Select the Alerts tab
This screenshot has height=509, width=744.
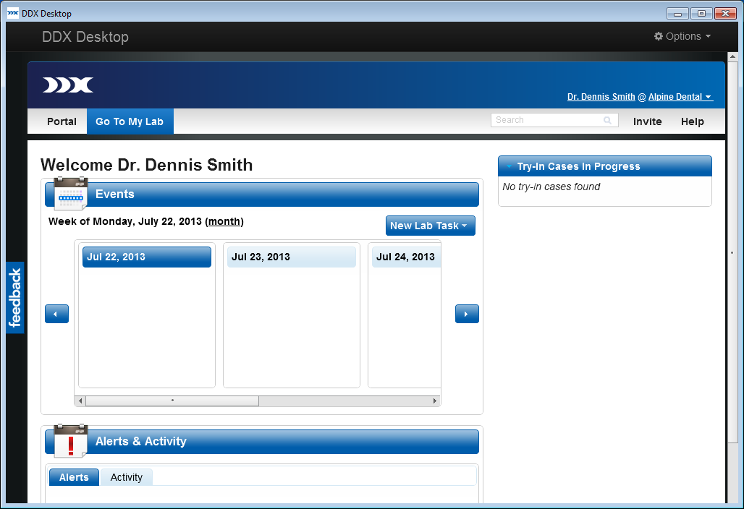74,477
